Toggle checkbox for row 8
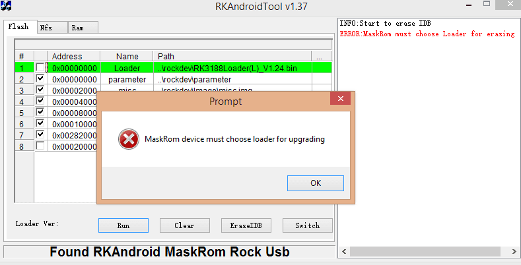521x265 pixels. [40, 146]
